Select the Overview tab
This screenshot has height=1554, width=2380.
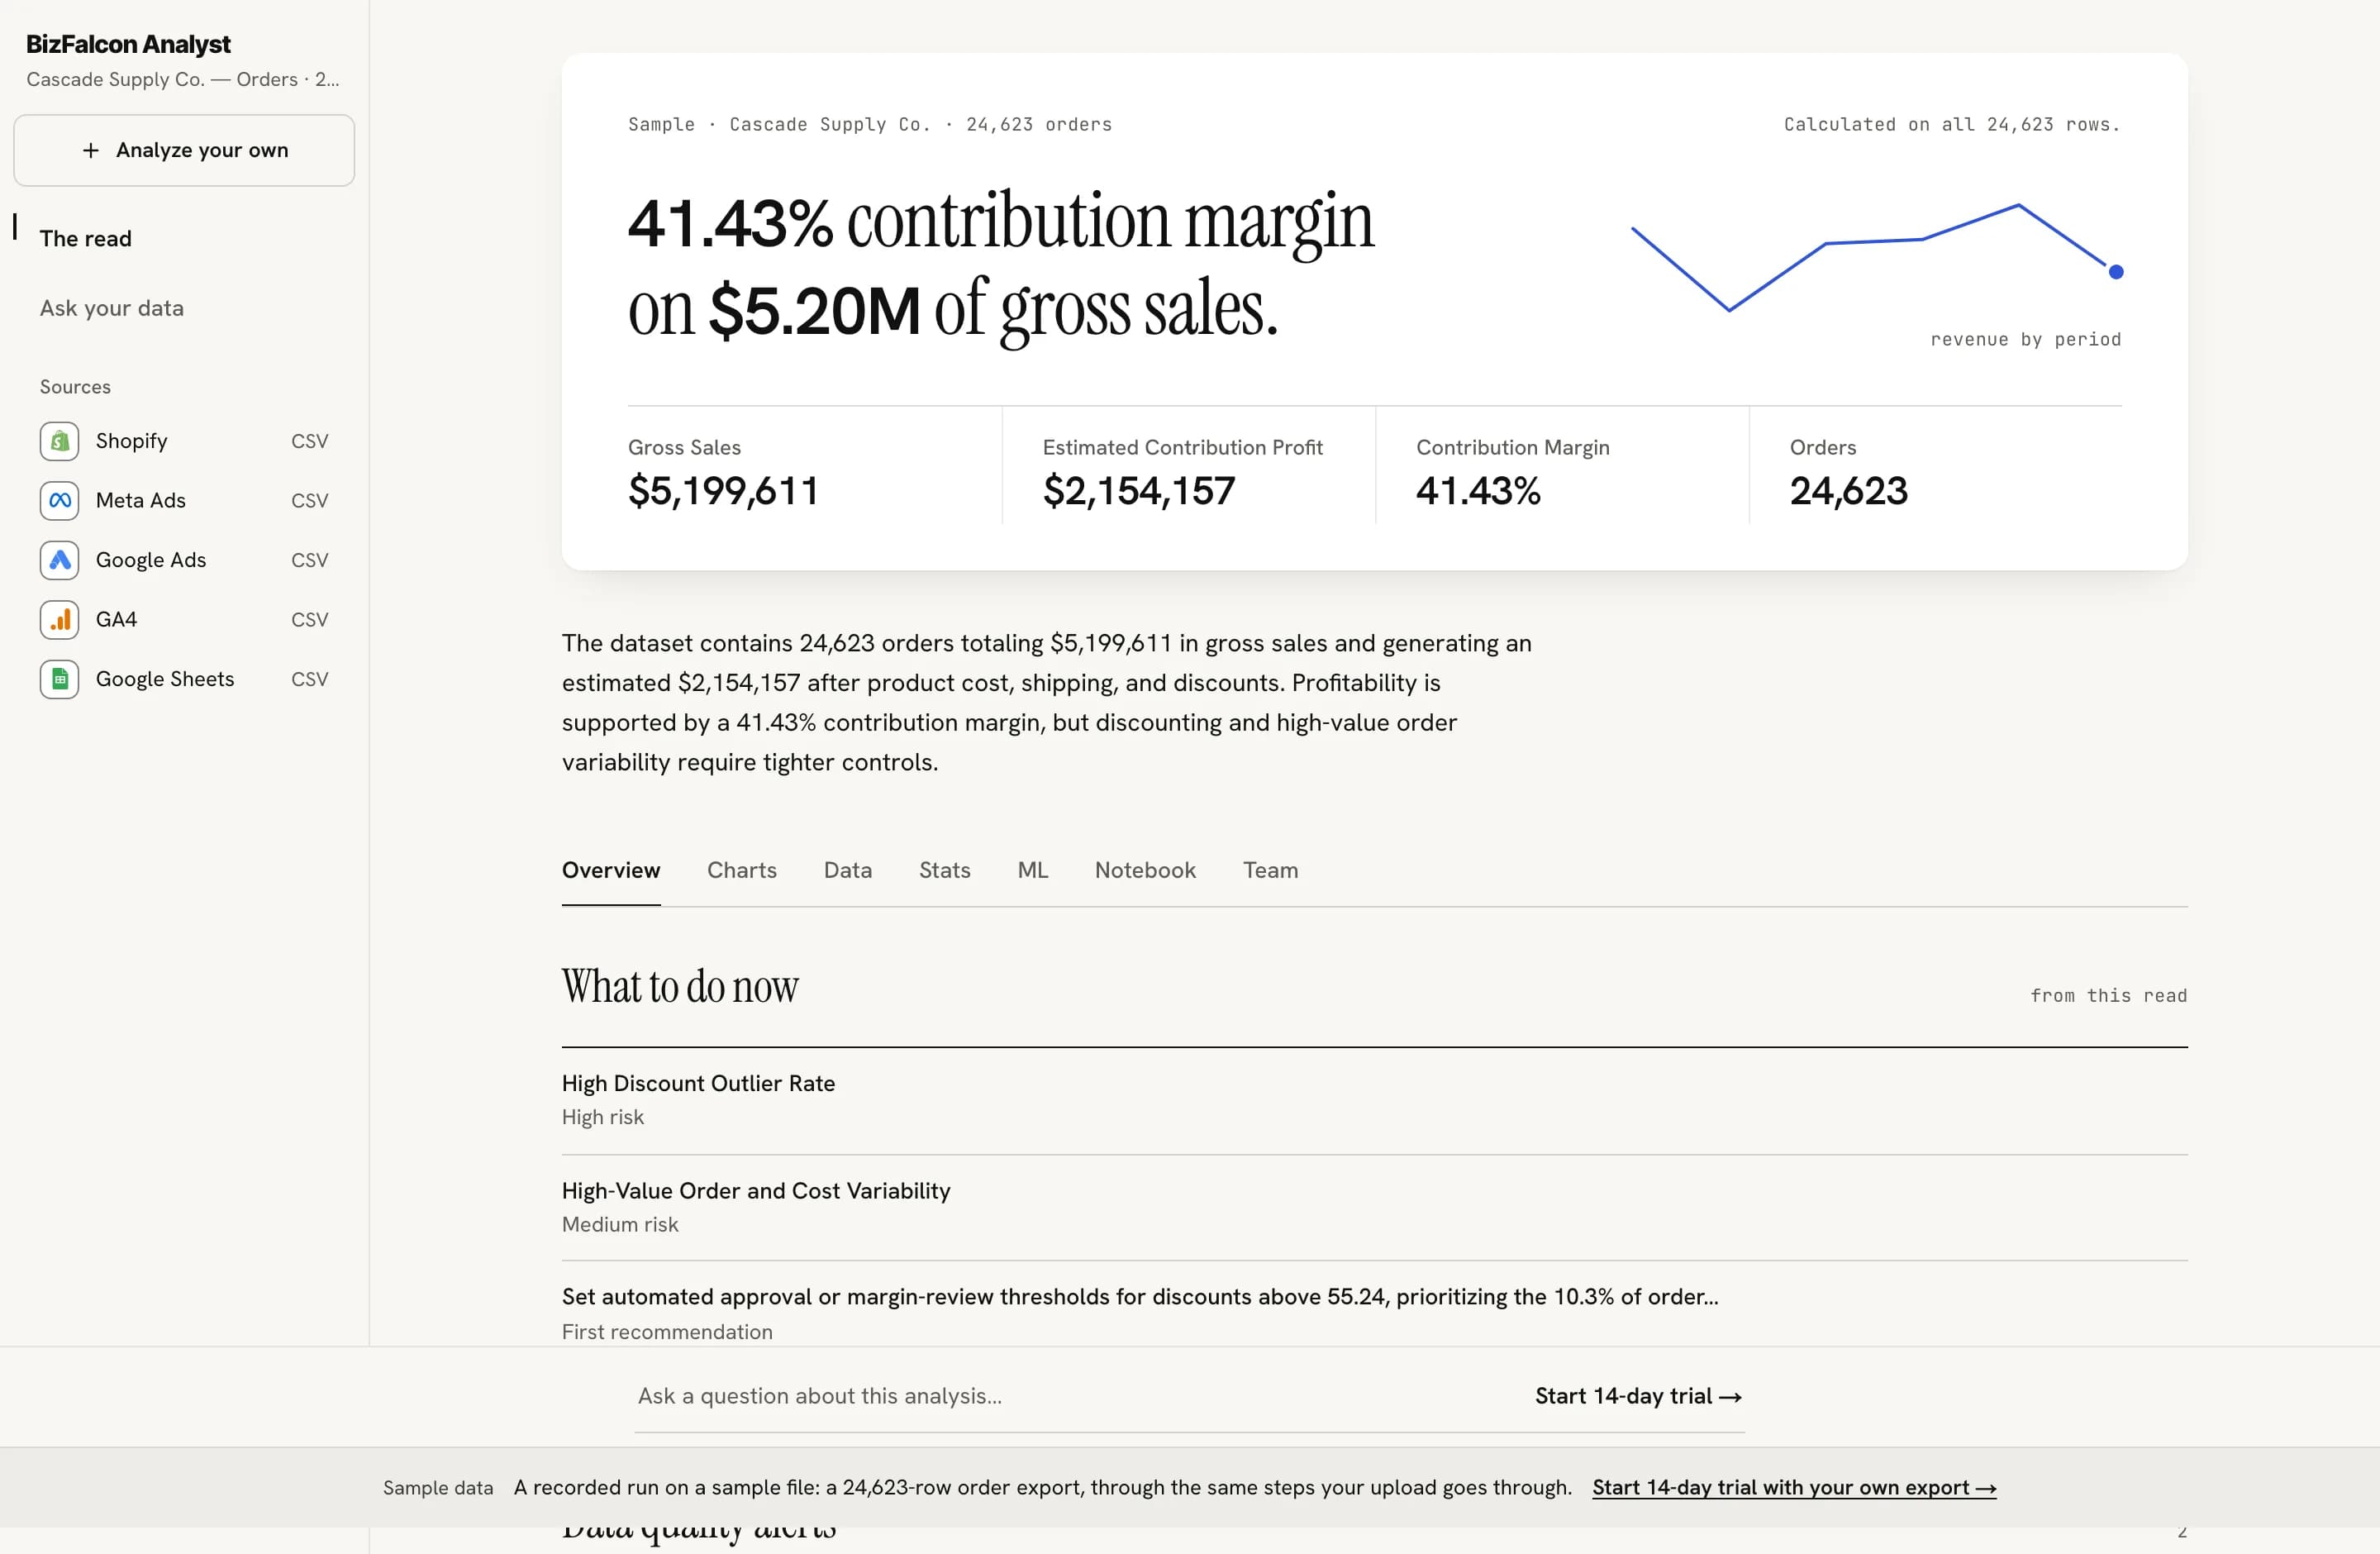pyautogui.click(x=611, y=870)
